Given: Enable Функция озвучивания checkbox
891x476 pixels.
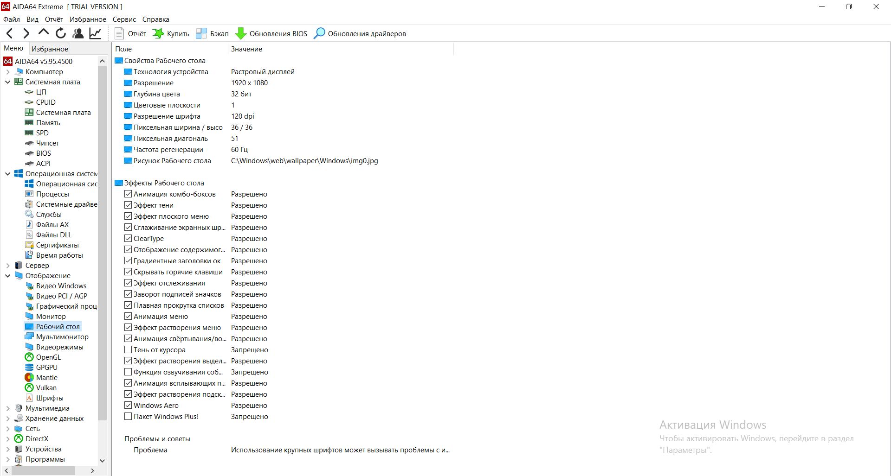Looking at the screenshot, I should [x=128, y=372].
